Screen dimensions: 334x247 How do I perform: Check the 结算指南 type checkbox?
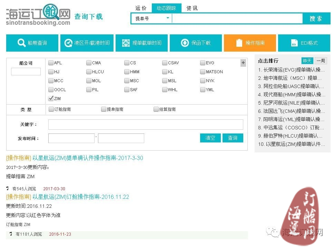156,109
